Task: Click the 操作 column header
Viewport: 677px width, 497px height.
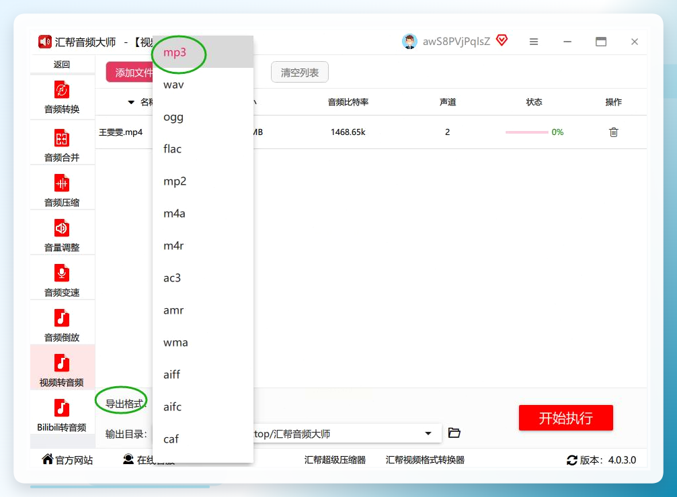Action: [614, 102]
